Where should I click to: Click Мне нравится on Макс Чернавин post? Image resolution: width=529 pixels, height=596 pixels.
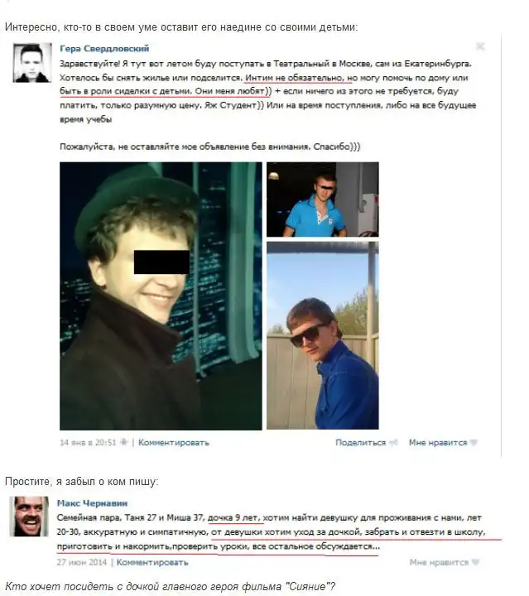(x=439, y=562)
